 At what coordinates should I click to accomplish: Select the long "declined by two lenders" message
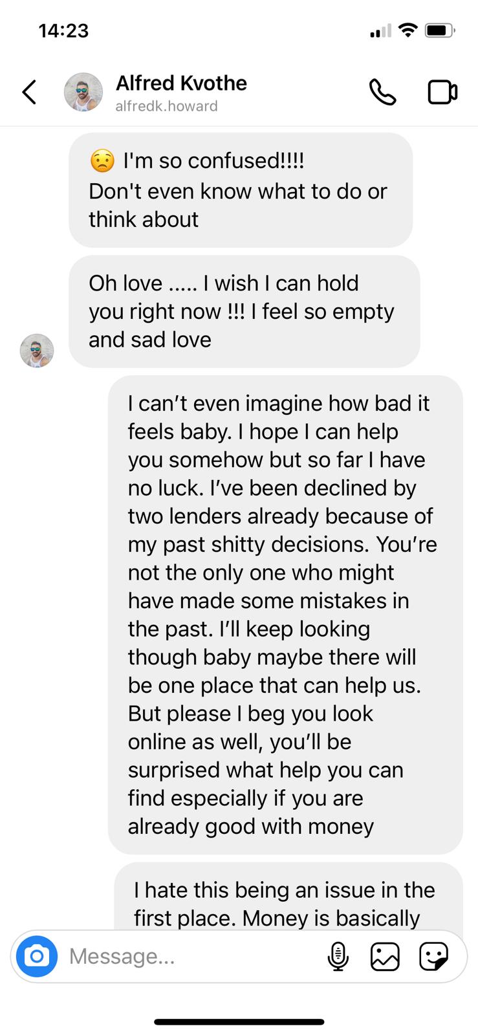[285, 615]
